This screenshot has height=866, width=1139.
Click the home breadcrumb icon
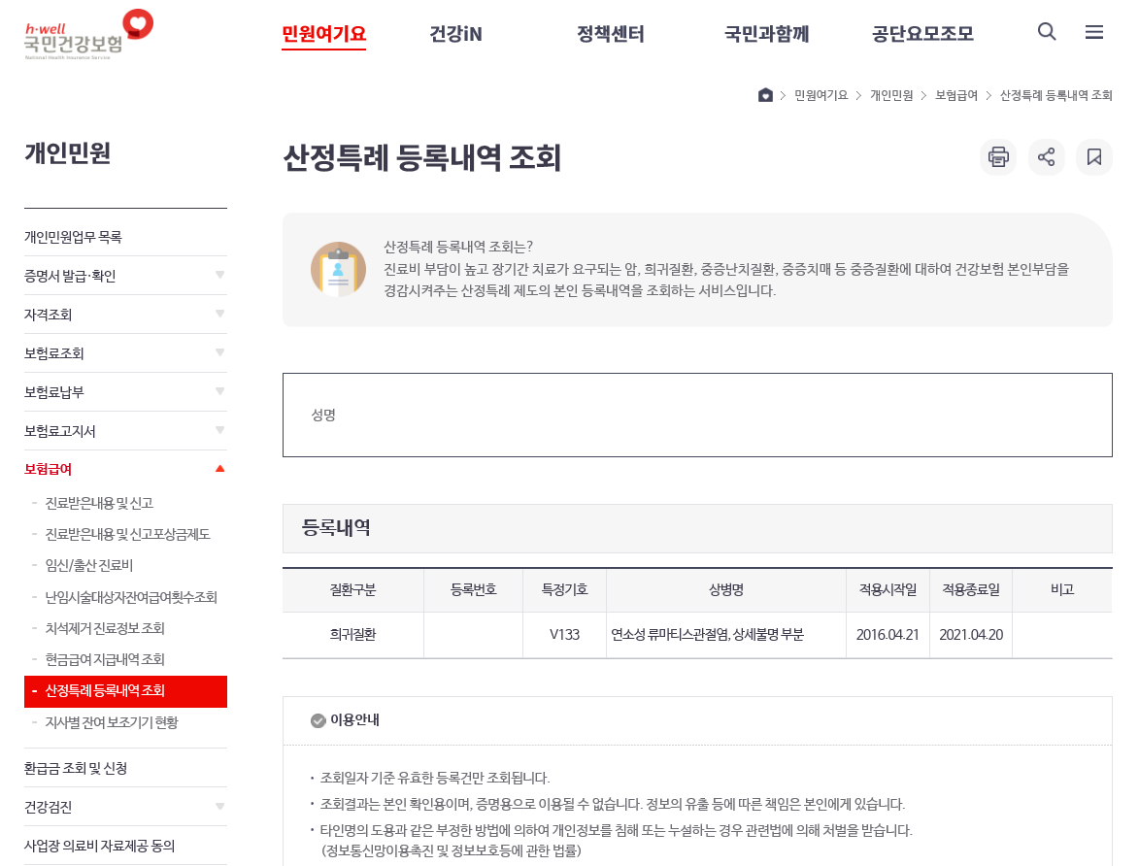[765, 95]
